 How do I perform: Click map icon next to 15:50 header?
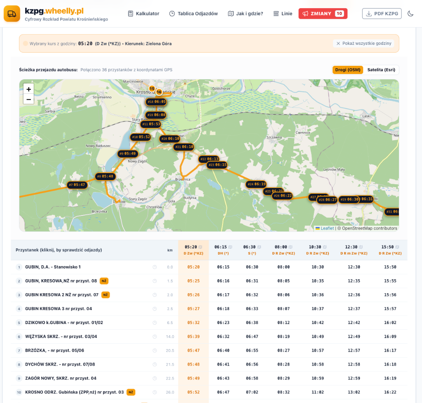(x=397, y=247)
